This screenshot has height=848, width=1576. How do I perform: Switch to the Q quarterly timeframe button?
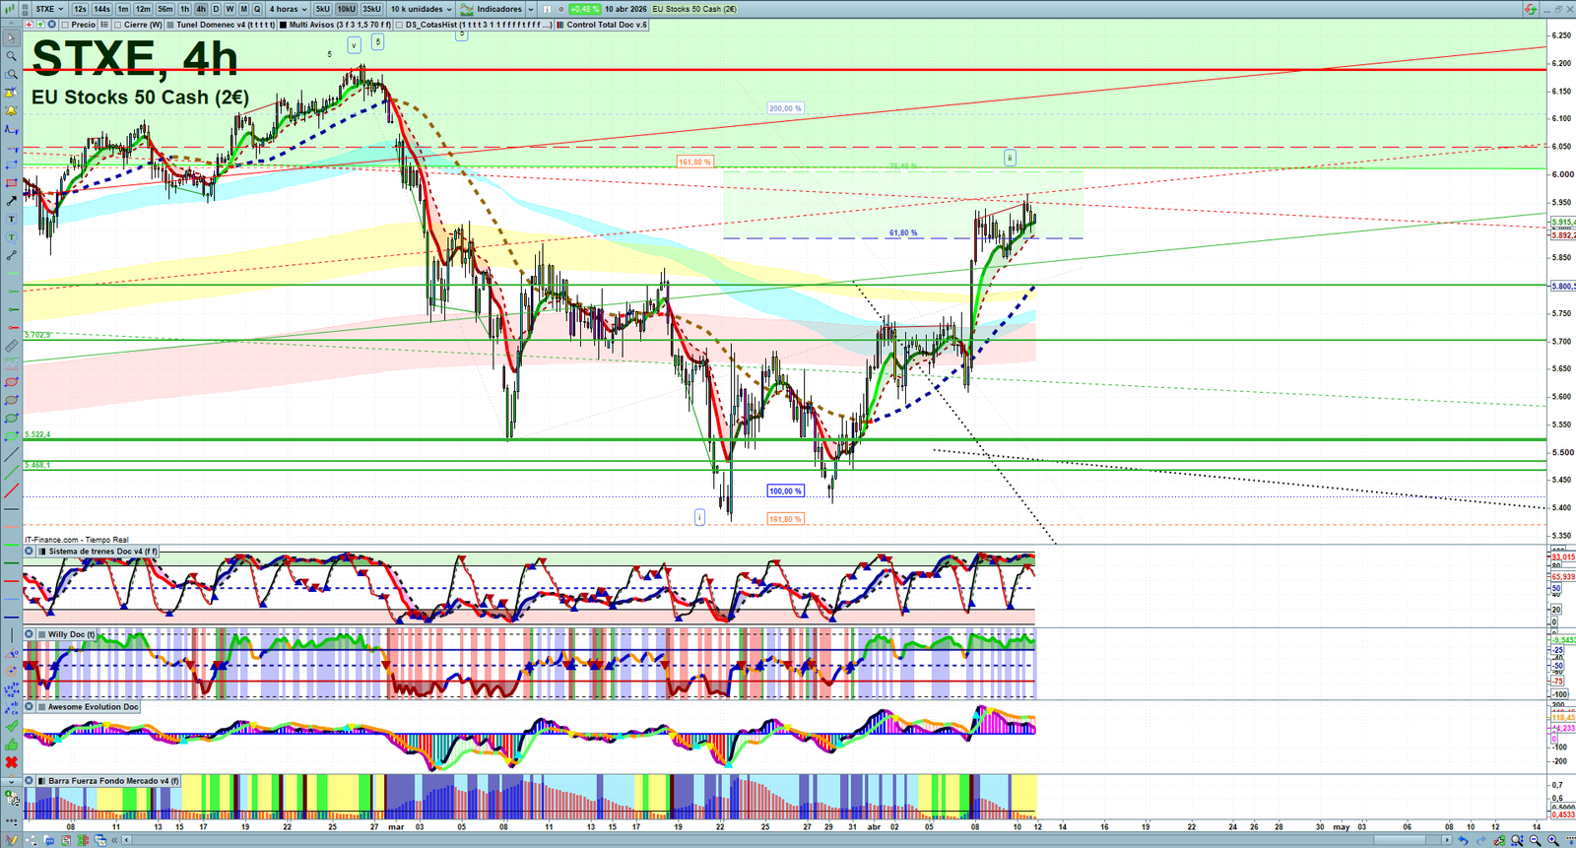pyautogui.click(x=257, y=9)
